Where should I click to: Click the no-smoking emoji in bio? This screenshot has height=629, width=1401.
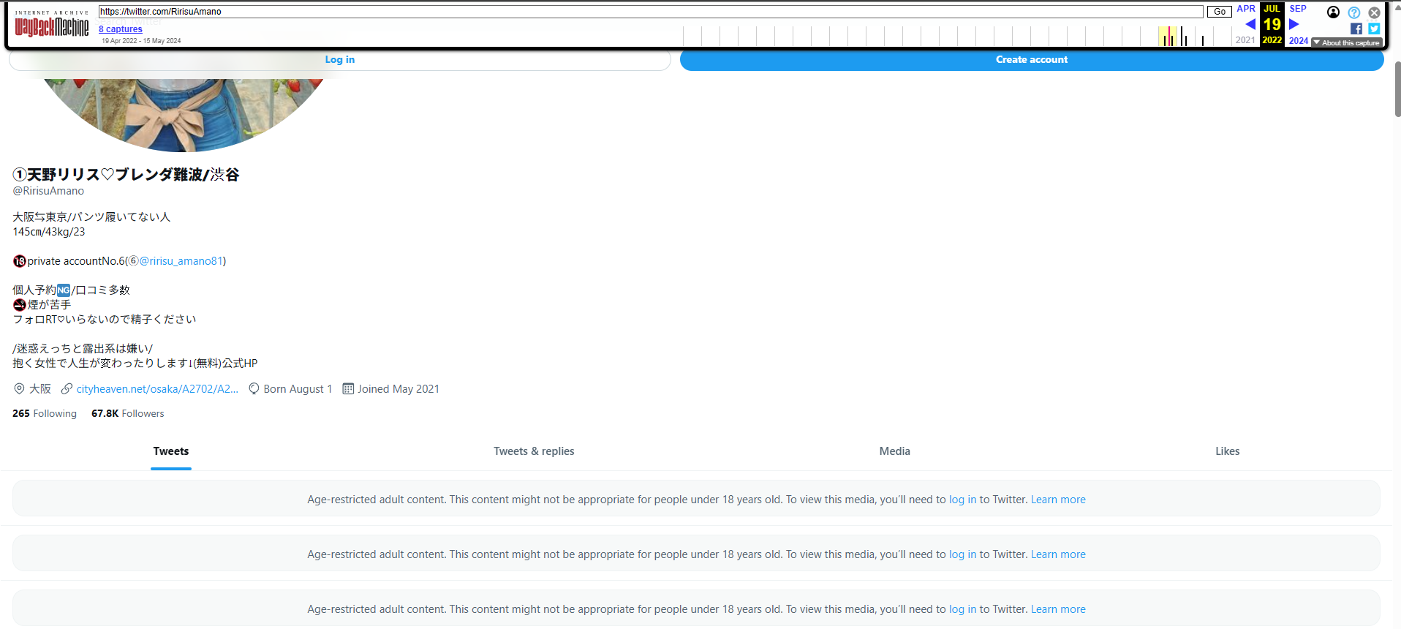(x=20, y=305)
